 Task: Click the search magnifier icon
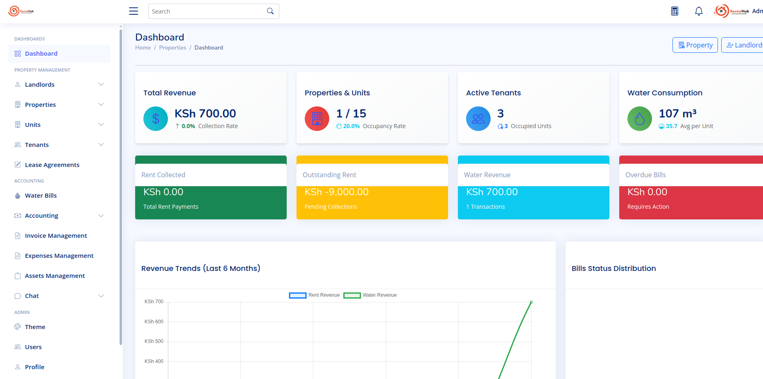click(270, 11)
